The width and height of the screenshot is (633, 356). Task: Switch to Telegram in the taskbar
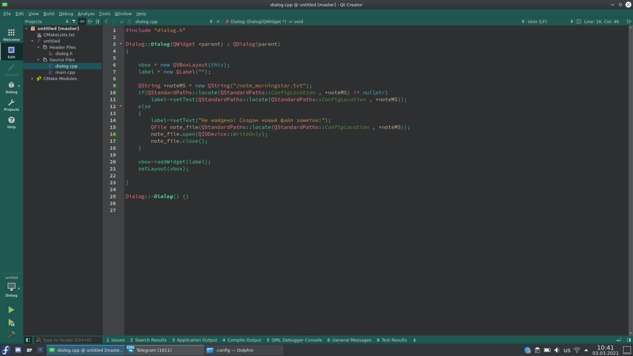153,350
